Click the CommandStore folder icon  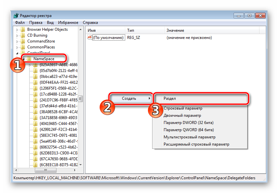pos(23,41)
